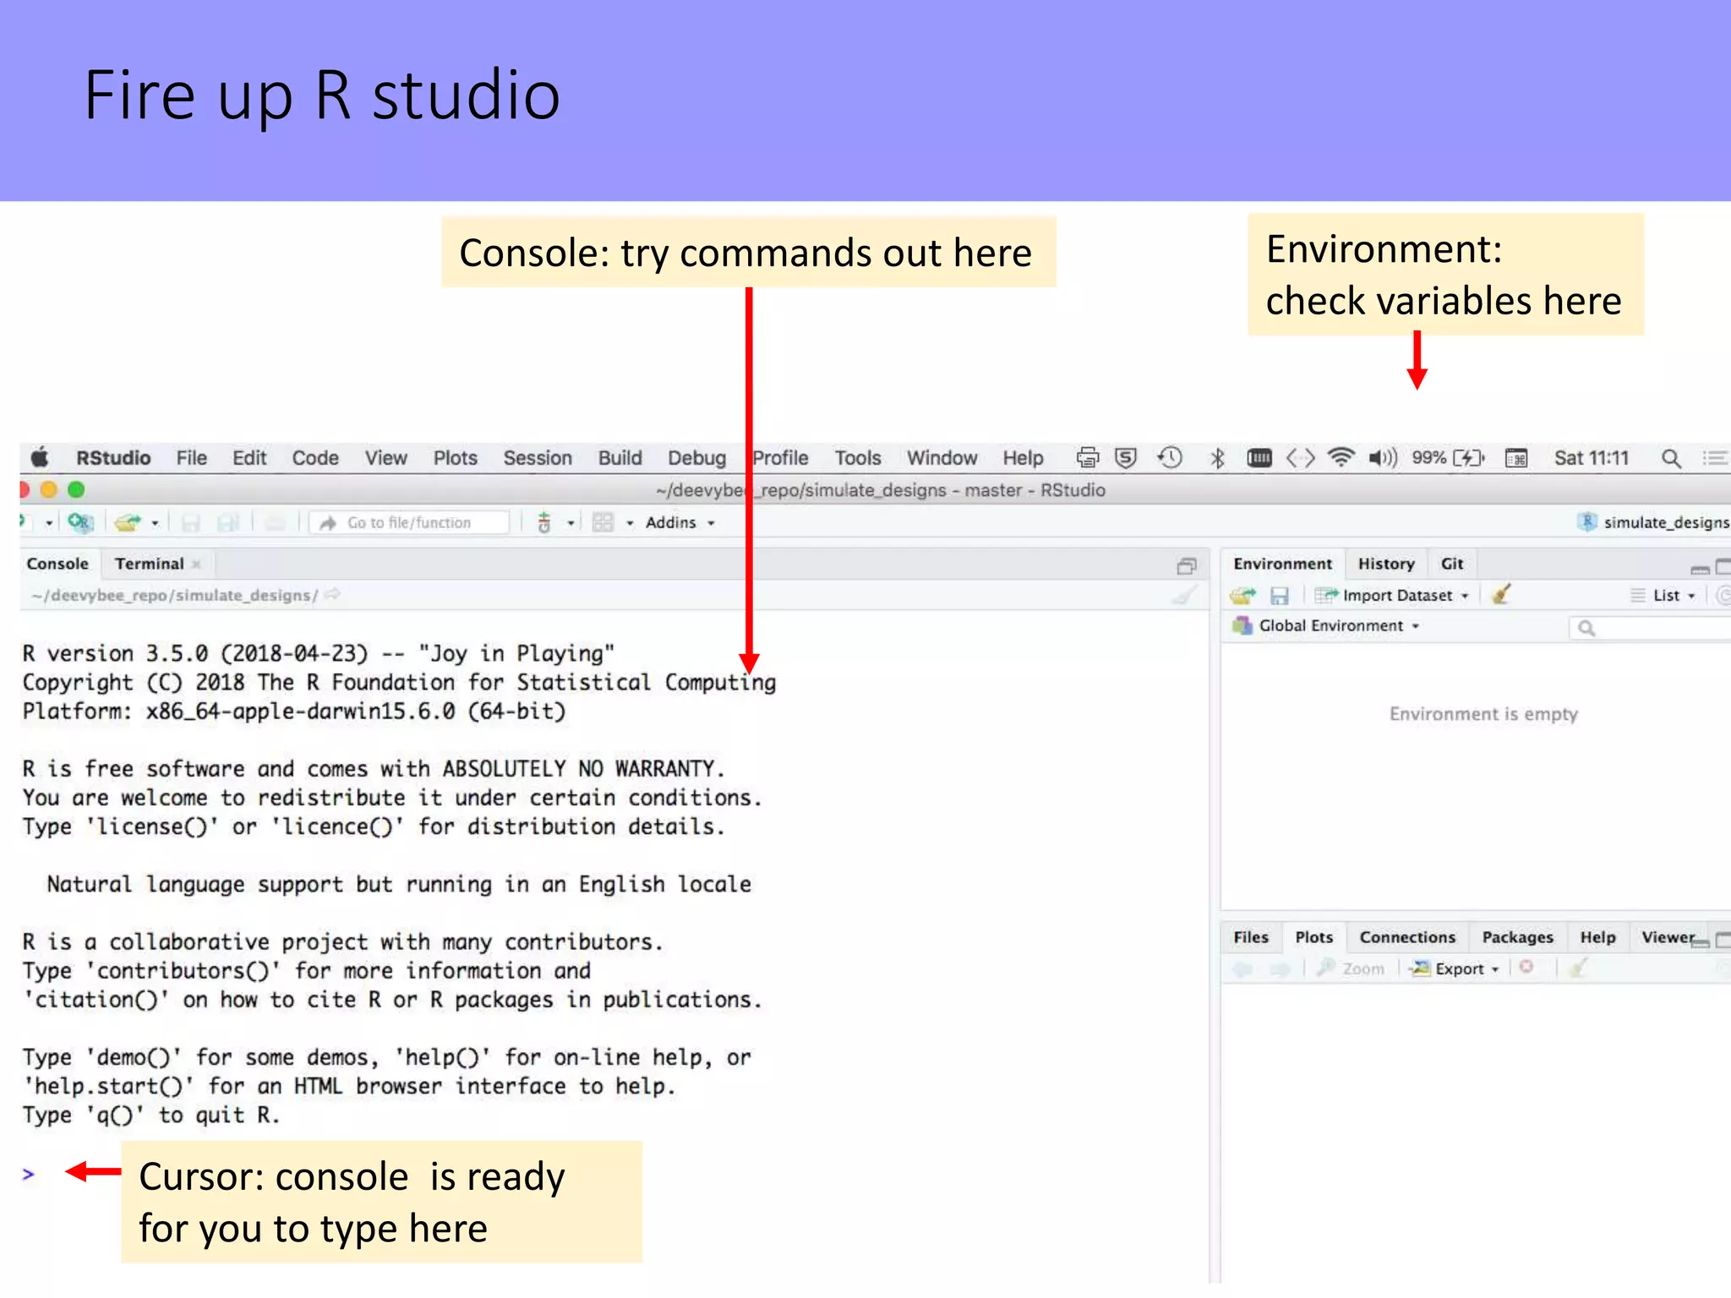Click the Save All documents icon
The height and width of the screenshot is (1298, 1731).
click(x=228, y=524)
